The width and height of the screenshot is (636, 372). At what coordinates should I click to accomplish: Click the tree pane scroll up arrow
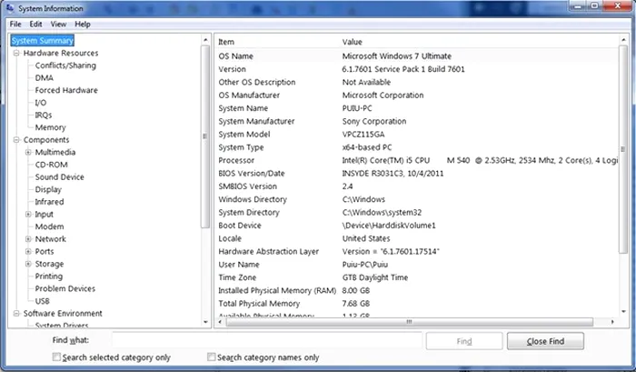coord(205,40)
